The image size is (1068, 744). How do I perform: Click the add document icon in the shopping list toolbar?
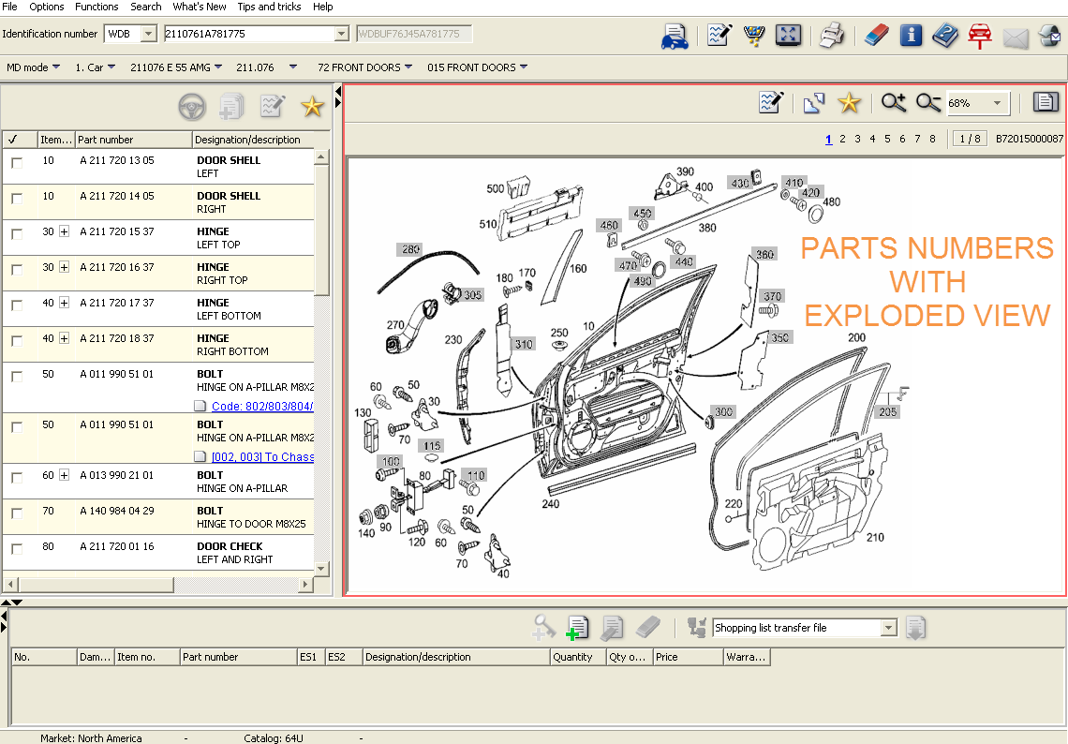(x=578, y=628)
